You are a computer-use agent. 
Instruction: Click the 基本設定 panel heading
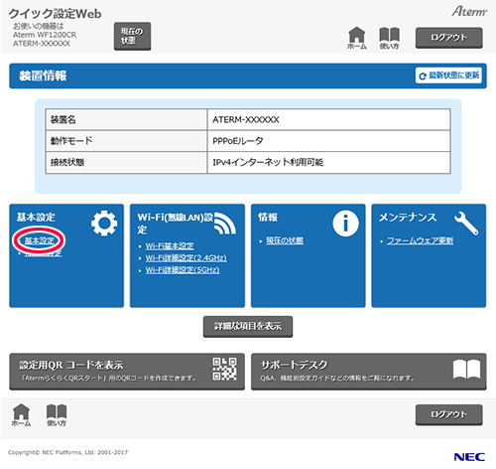click(x=36, y=218)
